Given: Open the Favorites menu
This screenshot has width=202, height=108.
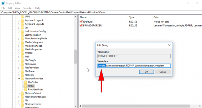Looking at the screenshot, I should point(28,8).
